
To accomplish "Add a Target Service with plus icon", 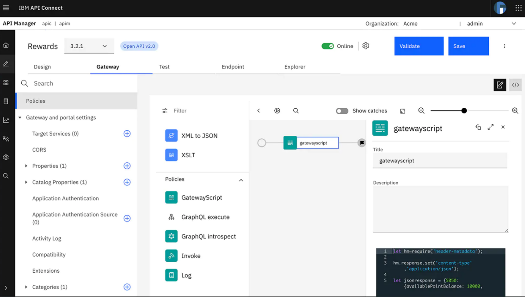I will tap(127, 134).
